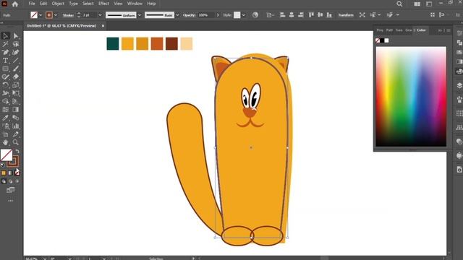Close the Untitled-1 document tab

pyautogui.click(x=103, y=26)
